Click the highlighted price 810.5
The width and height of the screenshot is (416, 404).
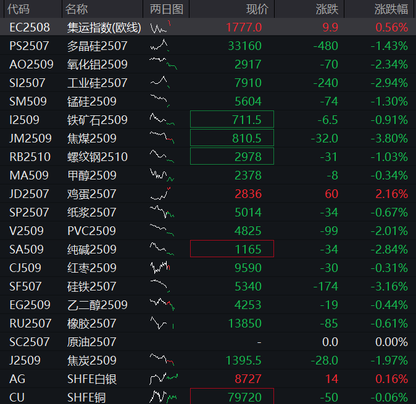pos(232,138)
